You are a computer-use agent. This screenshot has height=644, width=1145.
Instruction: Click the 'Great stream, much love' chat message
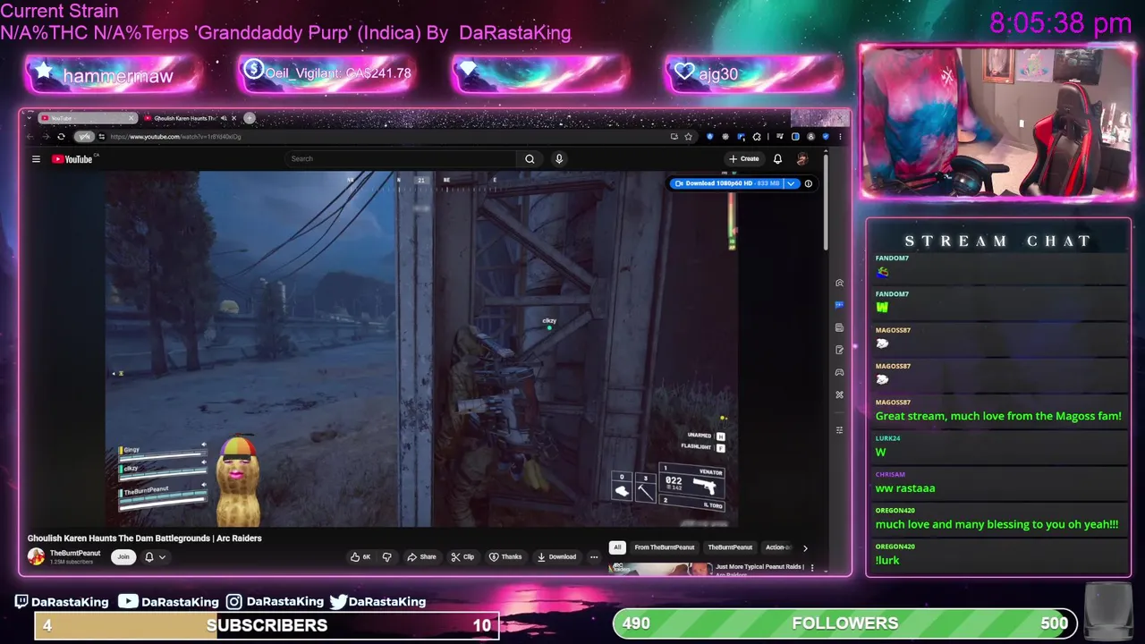(998, 416)
